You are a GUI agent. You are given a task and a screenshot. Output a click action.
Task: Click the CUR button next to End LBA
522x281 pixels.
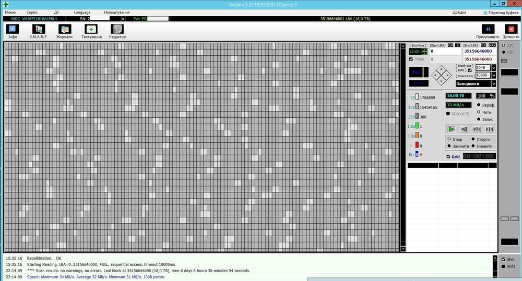click(x=483, y=45)
